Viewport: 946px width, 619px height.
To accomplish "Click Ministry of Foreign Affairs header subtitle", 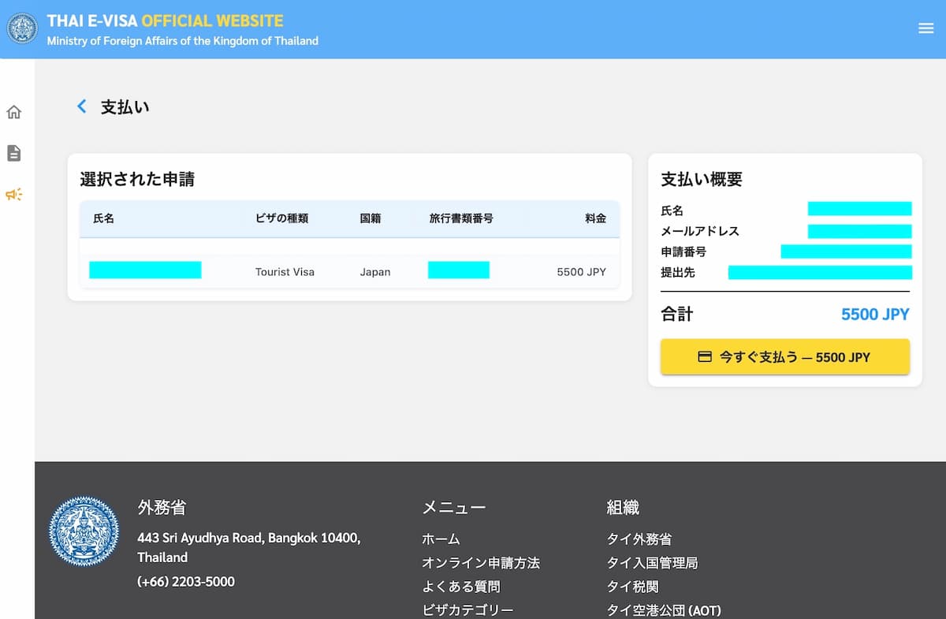I will click(183, 41).
